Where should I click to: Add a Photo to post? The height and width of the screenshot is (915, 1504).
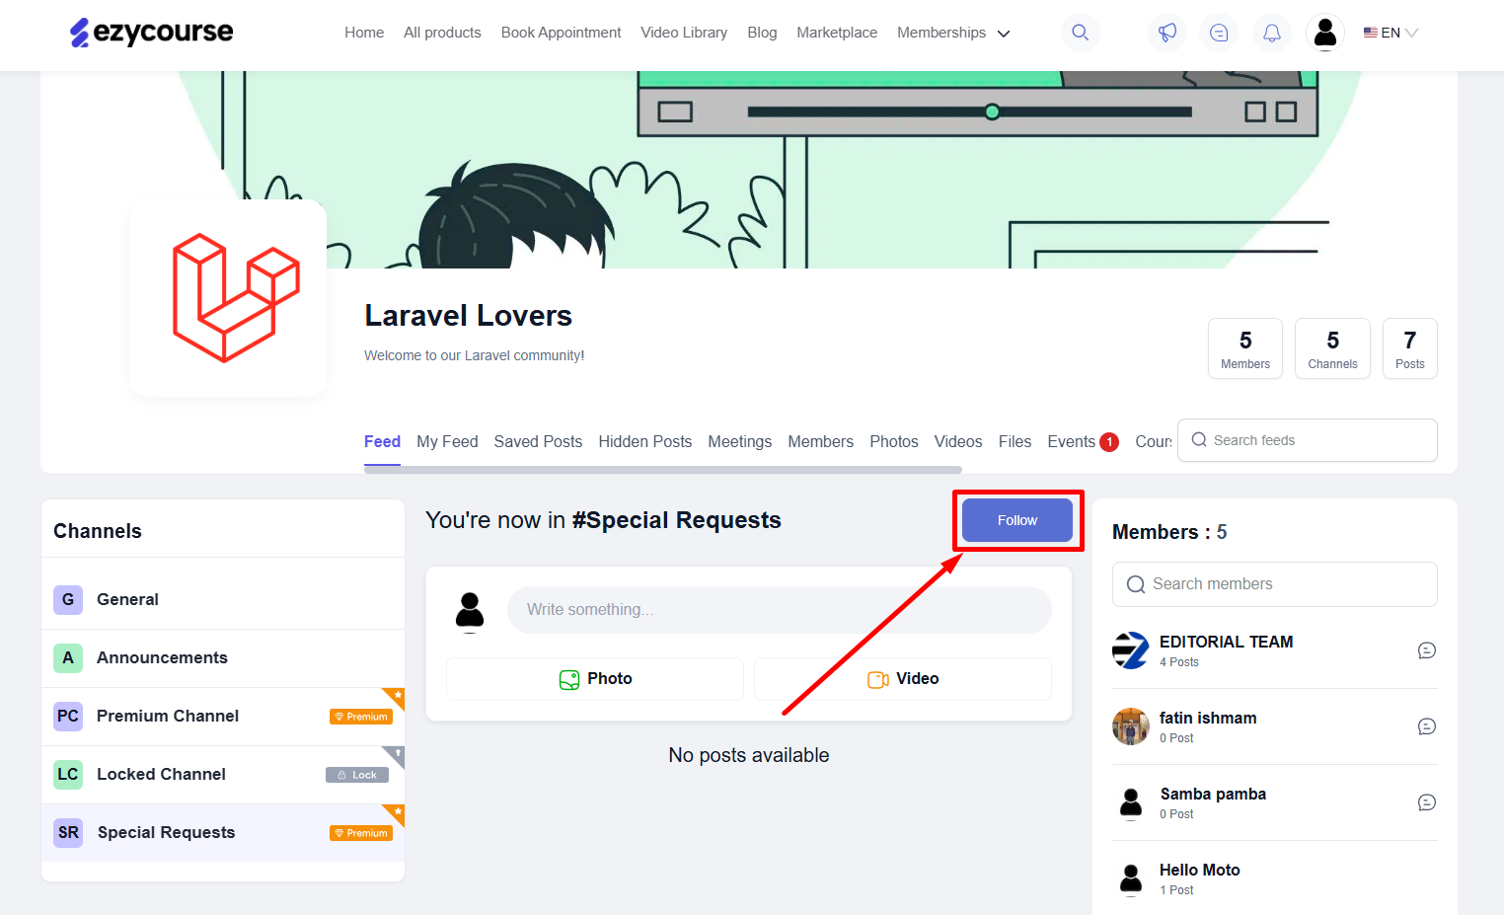click(x=595, y=679)
